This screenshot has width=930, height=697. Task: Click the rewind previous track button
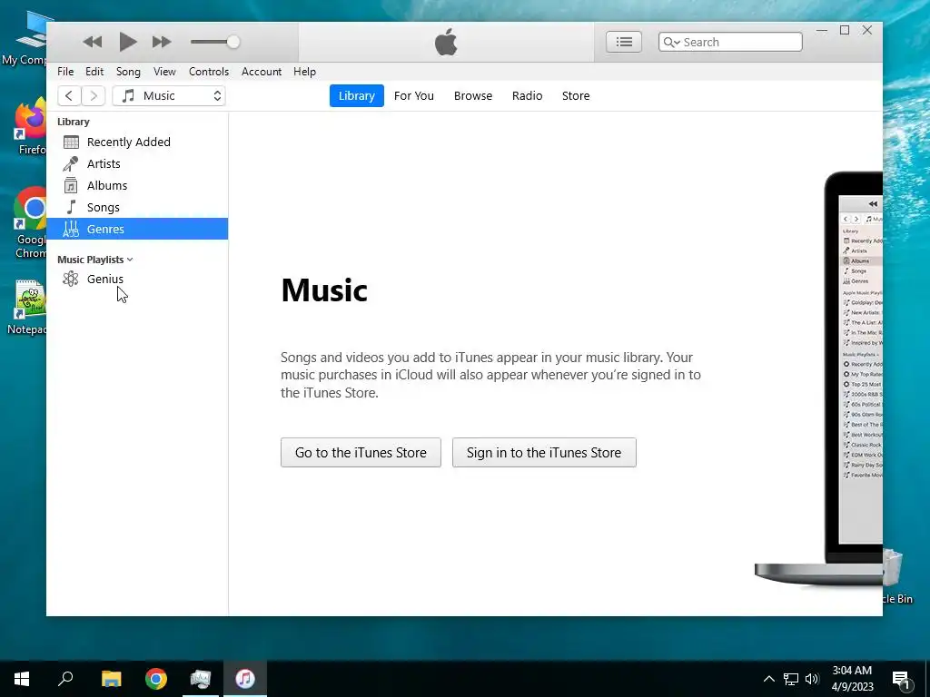coord(93,42)
